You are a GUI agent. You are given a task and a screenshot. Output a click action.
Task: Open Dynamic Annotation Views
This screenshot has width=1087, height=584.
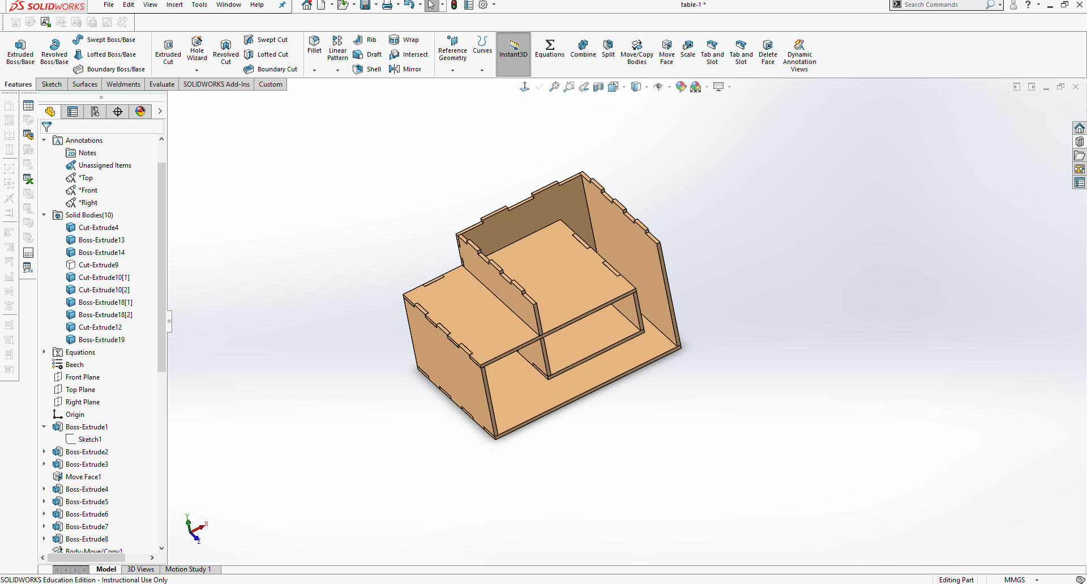coord(799,56)
